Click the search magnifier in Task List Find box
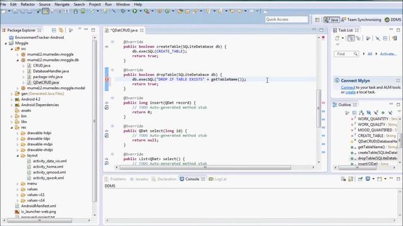Image resolution: width=403 pixels, height=226 pixels. [355, 54]
